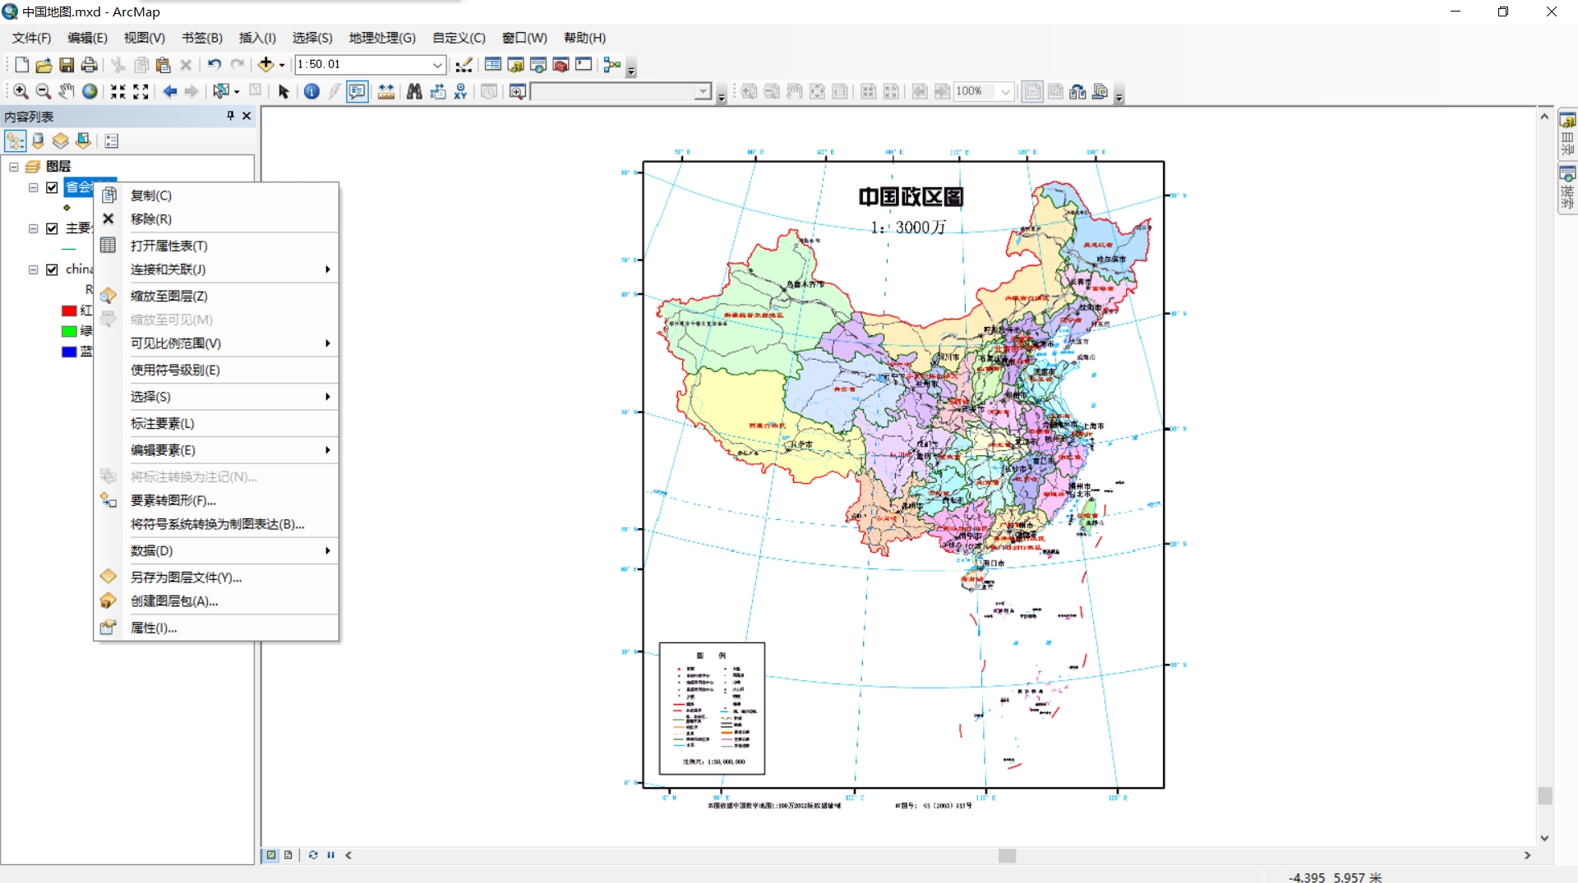Select the Zoom In tool
Image resolution: width=1578 pixels, height=883 pixels.
coord(21,92)
